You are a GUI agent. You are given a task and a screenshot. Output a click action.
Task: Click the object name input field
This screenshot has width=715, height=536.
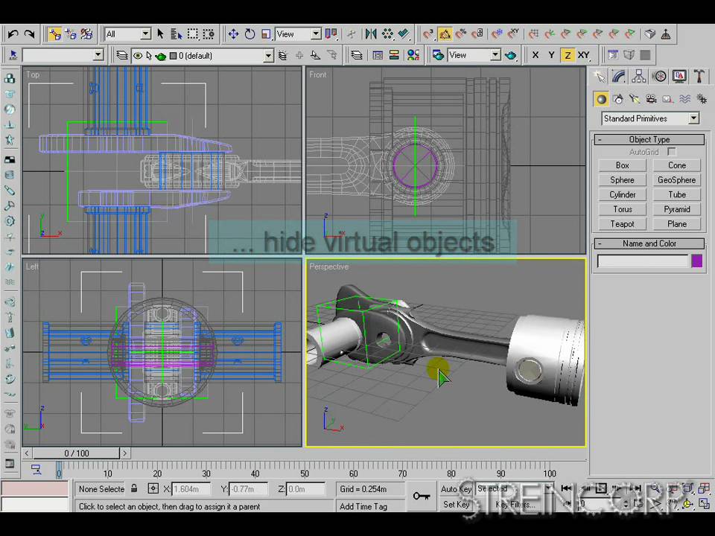643,261
